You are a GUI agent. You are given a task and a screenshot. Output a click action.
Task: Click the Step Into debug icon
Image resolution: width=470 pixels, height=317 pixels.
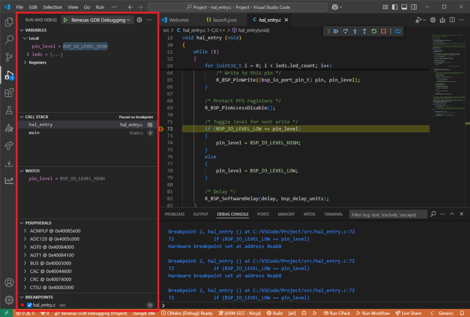[355, 31]
